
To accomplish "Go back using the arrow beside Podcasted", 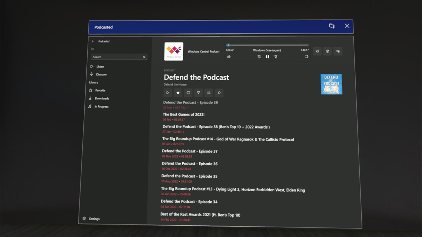I will click(x=93, y=41).
